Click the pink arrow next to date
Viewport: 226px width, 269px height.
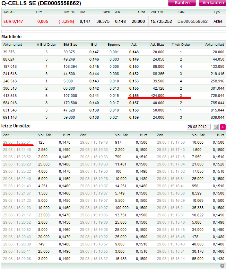coord(223,127)
